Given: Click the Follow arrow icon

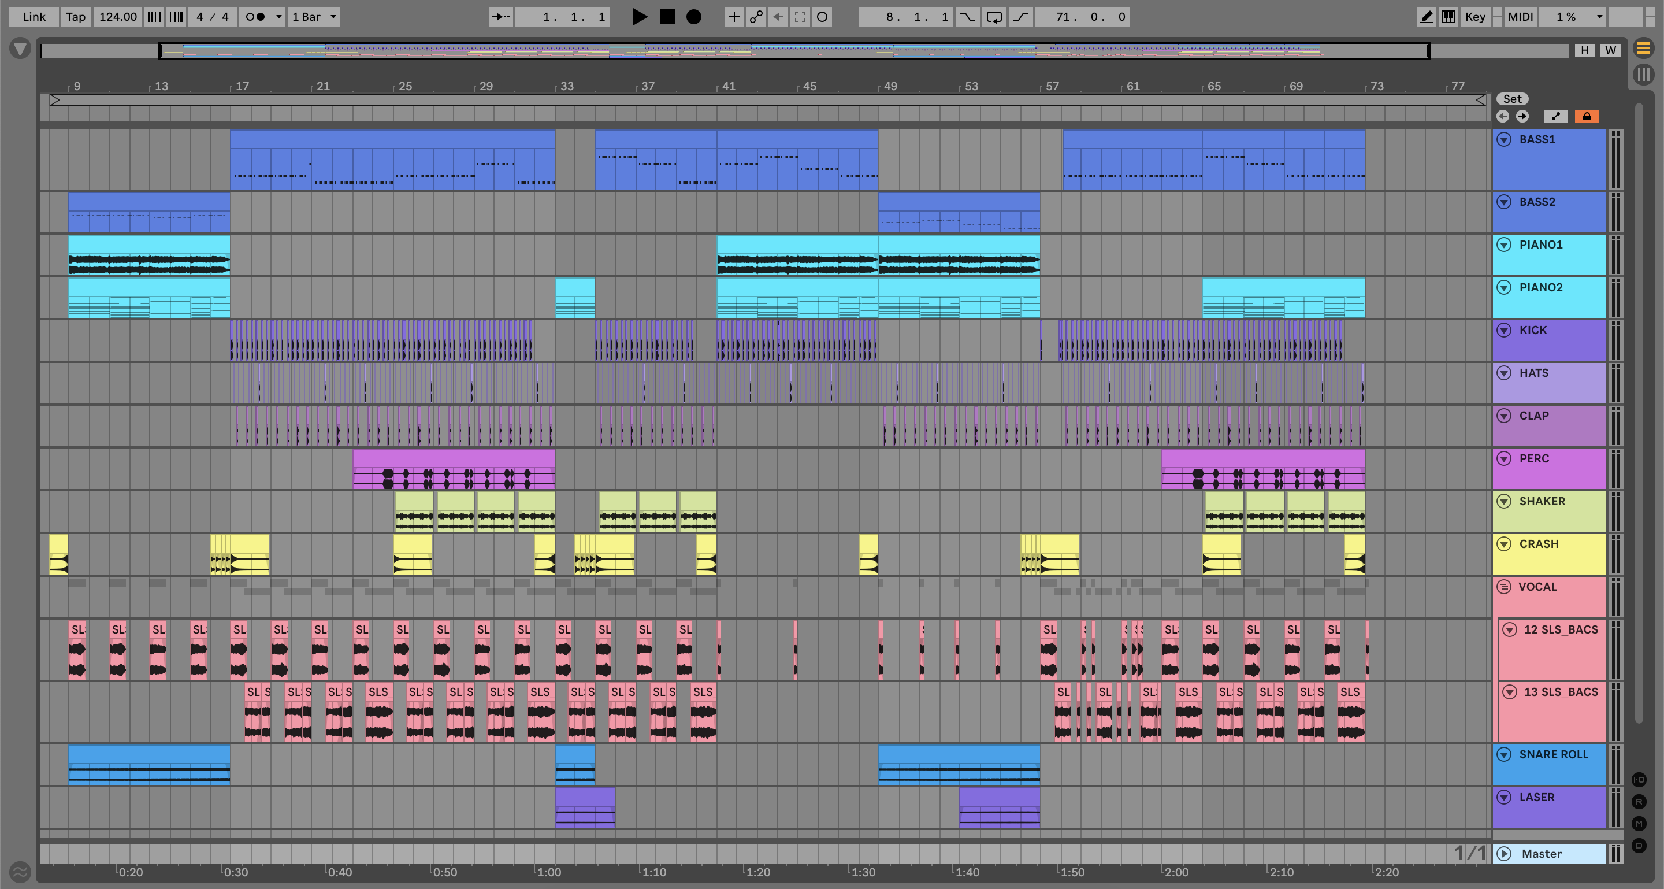Looking at the screenshot, I should click(500, 17).
